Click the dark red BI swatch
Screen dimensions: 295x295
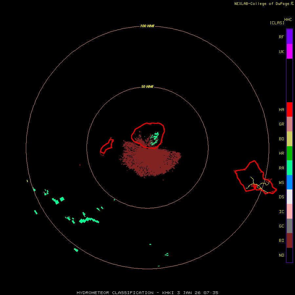click(289, 241)
